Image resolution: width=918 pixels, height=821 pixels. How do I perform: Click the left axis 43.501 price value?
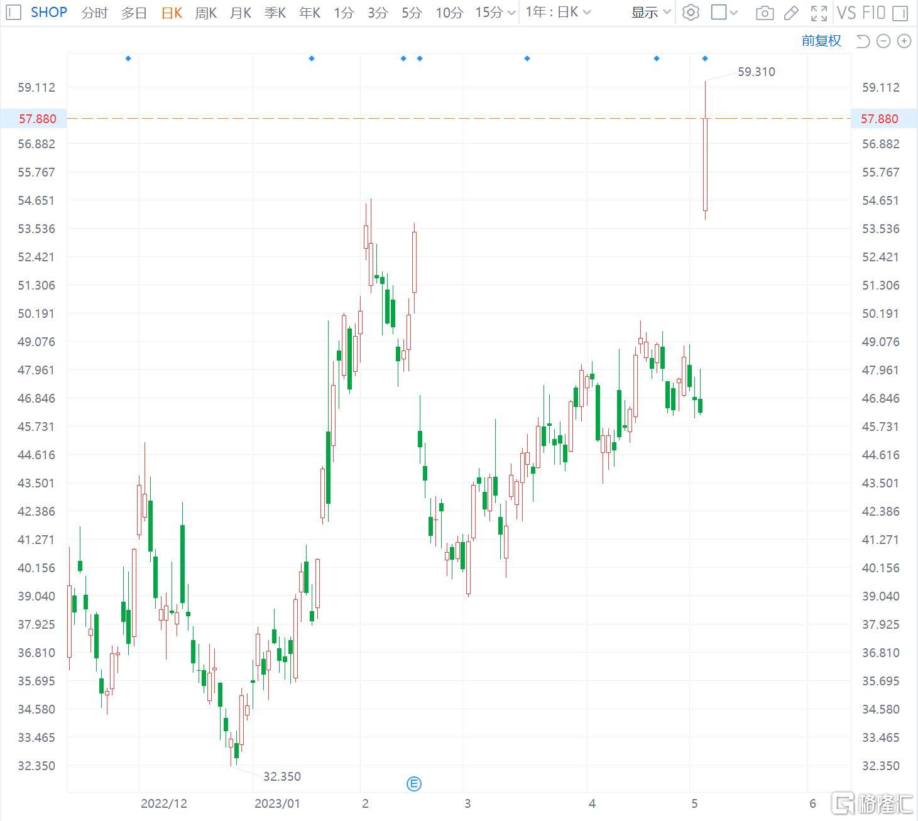pyautogui.click(x=36, y=483)
